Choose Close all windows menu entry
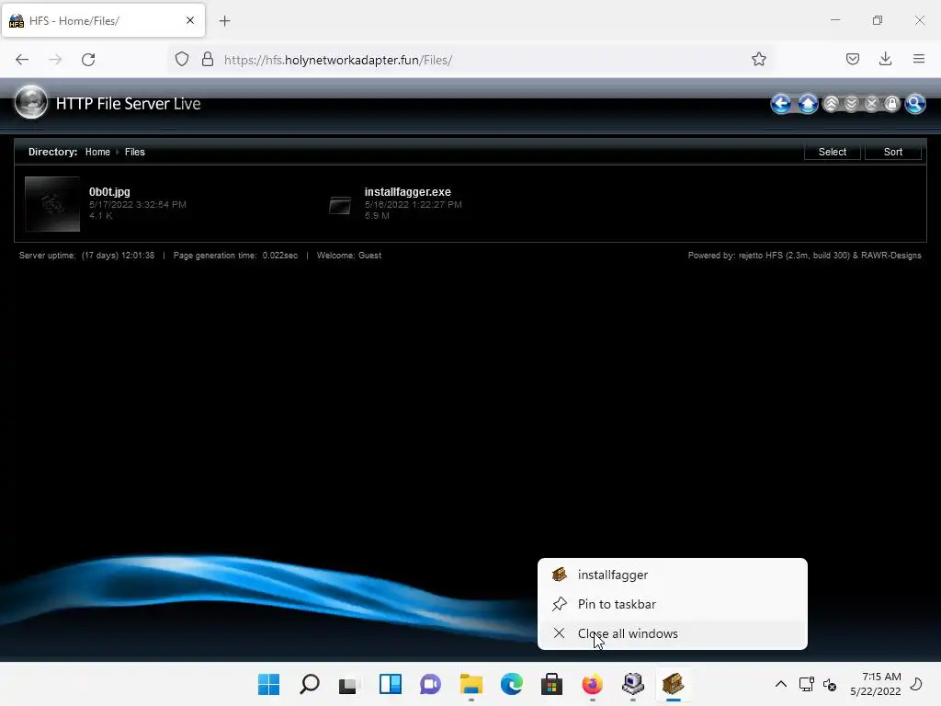This screenshot has height=706, width=941. pyautogui.click(x=672, y=633)
